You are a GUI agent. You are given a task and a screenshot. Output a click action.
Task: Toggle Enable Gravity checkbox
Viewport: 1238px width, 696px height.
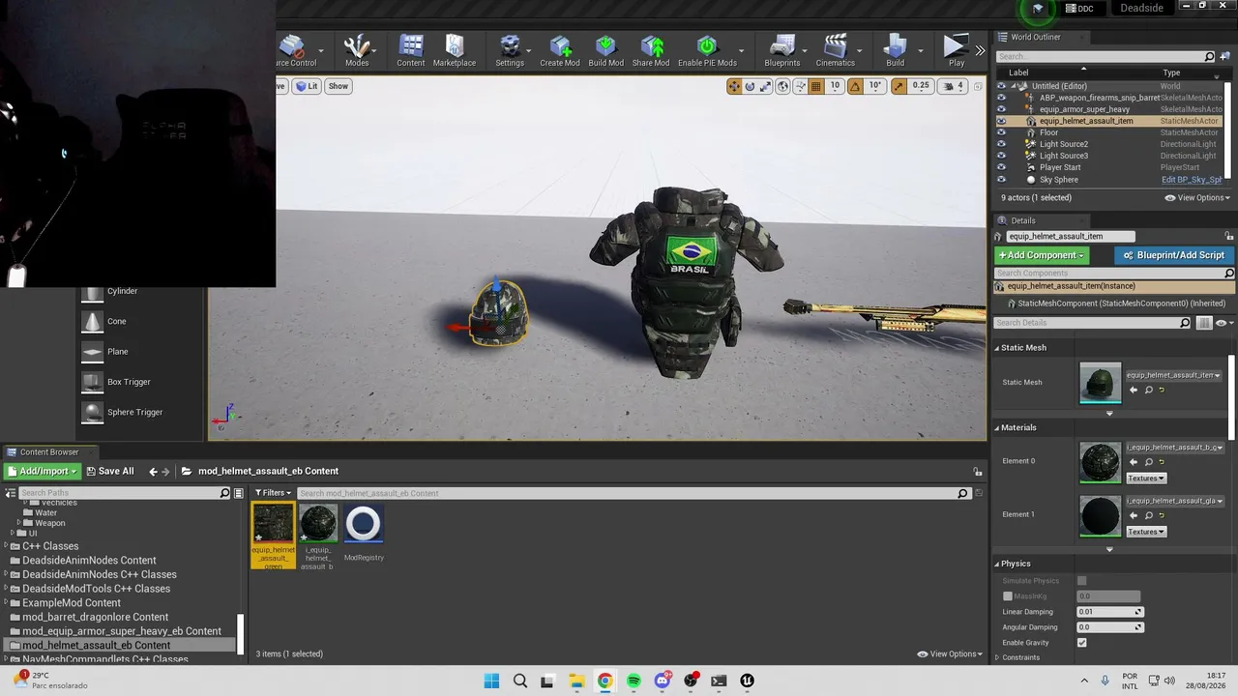coord(1081,643)
